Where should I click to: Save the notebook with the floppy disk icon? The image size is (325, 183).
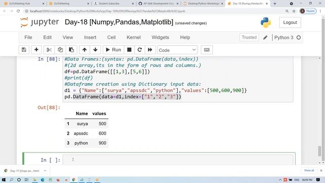point(24,50)
